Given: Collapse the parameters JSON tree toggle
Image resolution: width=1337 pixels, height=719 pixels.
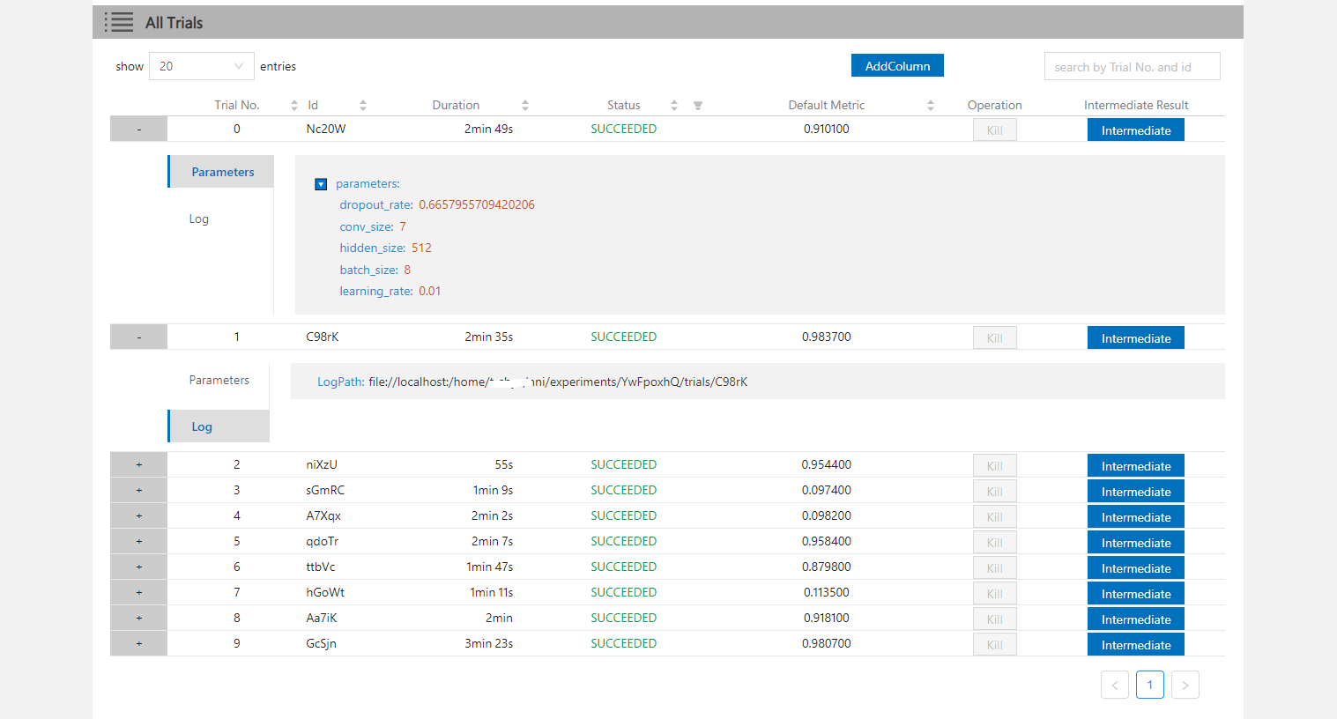Looking at the screenshot, I should click(321, 184).
